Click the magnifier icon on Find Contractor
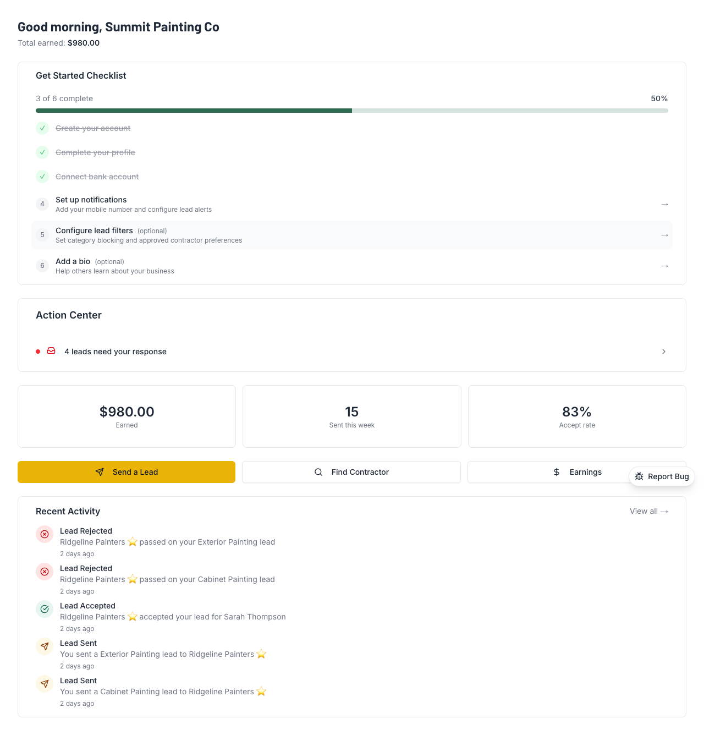The image size is (704, 735). [318, 472]
